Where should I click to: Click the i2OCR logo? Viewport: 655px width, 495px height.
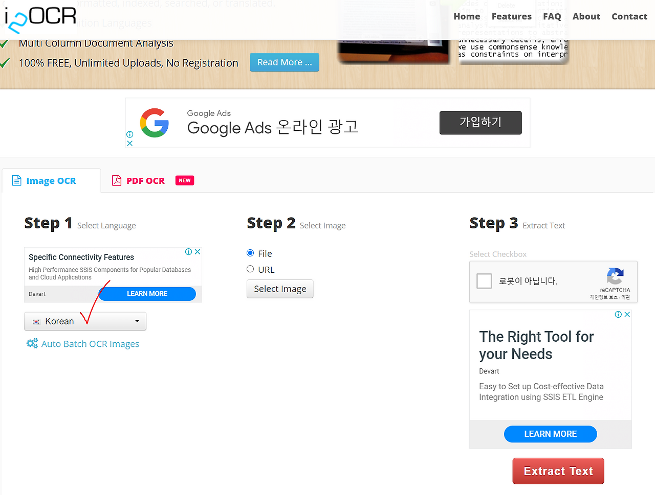click(x=40, y=19)
